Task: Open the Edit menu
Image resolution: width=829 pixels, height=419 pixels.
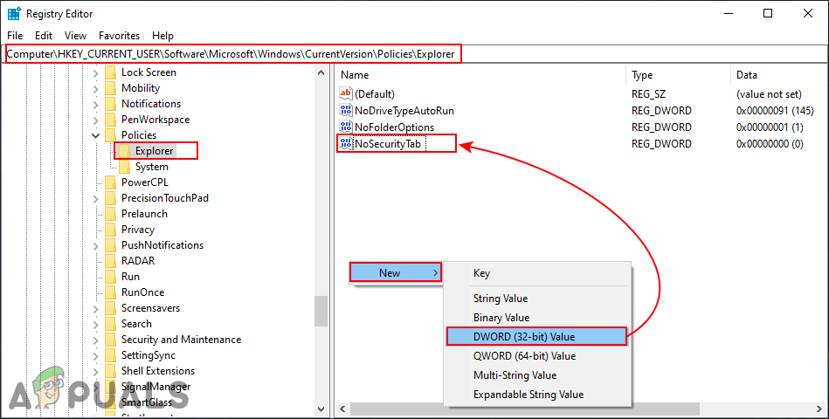Action: (44, 36)
